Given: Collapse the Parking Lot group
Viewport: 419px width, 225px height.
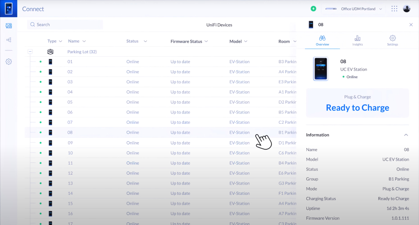Looking at the screenshot, I should (x=30, y=51).
